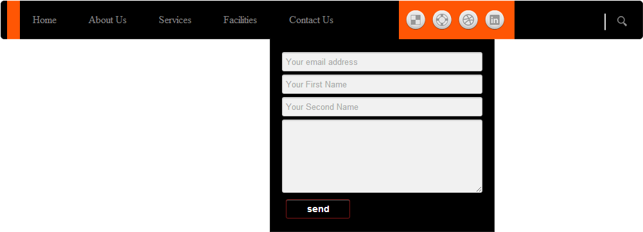The height and width of the screenshot is (232, 643).
Task: Open the Dribbble basketball icon
Action: (468, 20)
